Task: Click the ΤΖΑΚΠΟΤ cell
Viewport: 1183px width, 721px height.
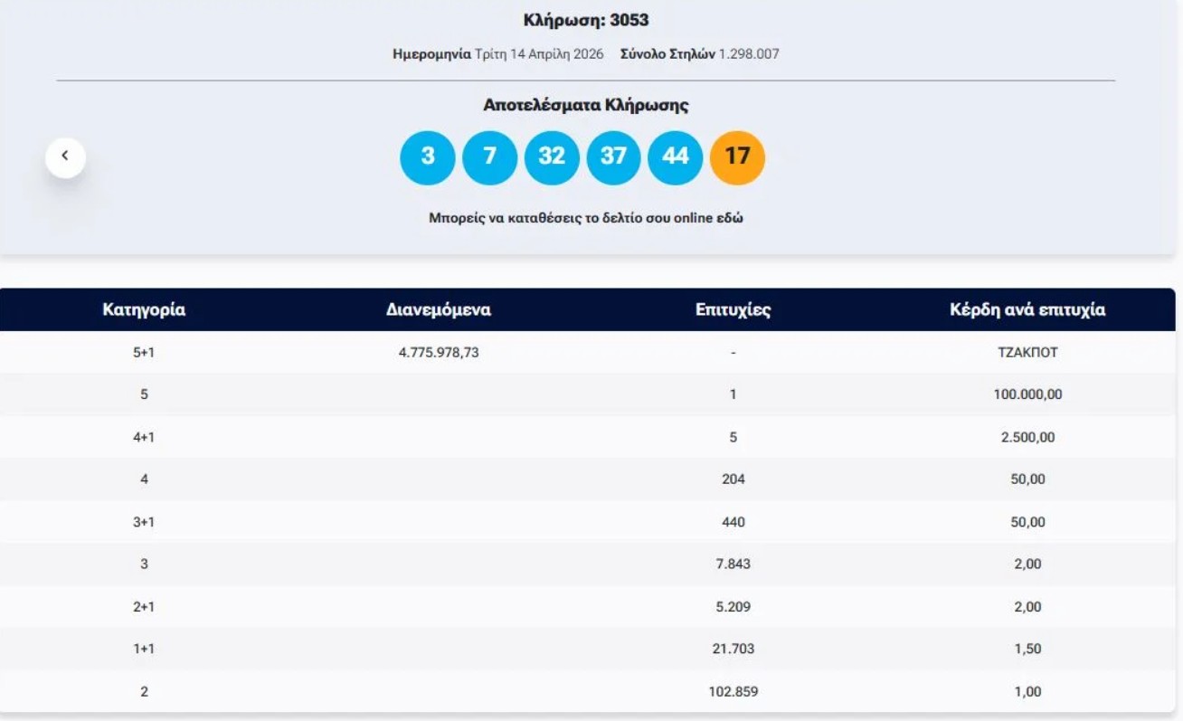Action: click(x=1027, y=353)
